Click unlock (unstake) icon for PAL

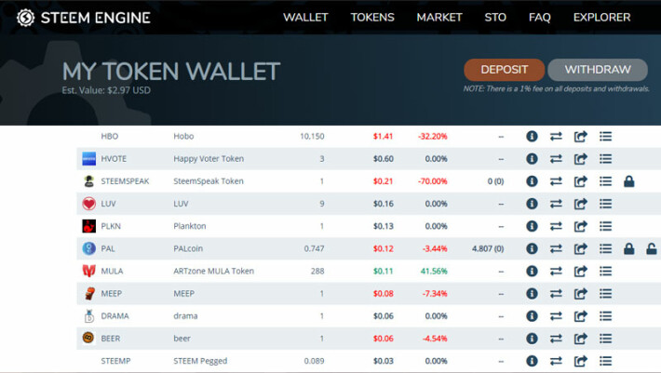tap(652, 248)
